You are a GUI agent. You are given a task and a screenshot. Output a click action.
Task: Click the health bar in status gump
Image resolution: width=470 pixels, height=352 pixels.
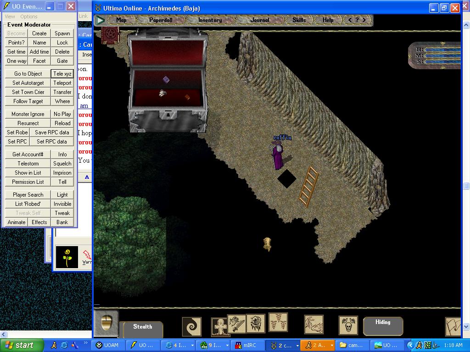(x=442, y=49)
